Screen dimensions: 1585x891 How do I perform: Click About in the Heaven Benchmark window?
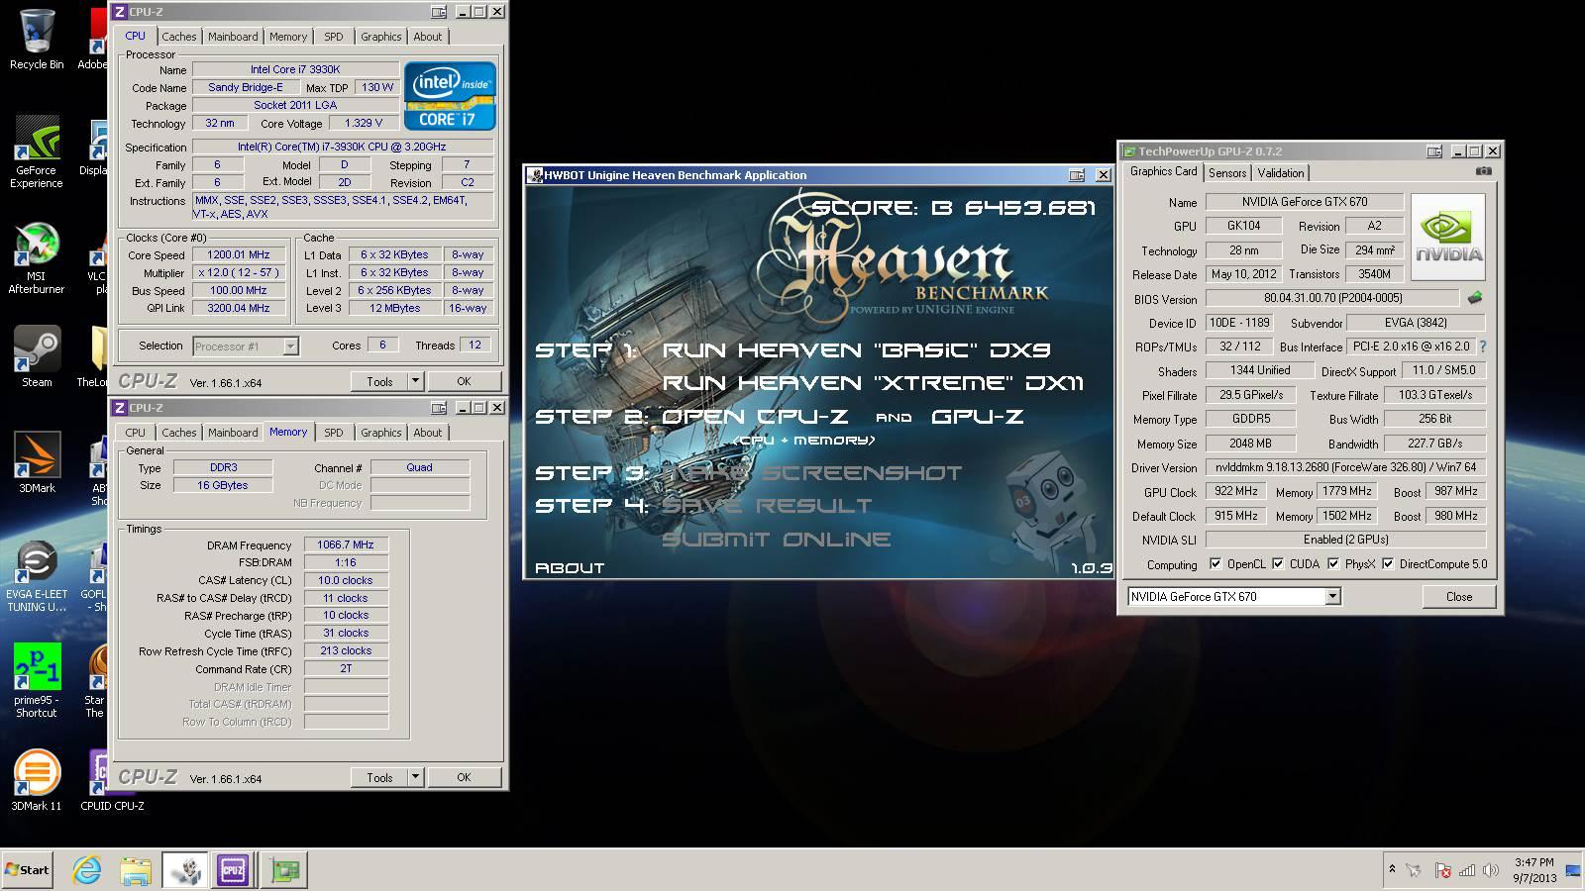pyautogui.click(x=570, y=568)
